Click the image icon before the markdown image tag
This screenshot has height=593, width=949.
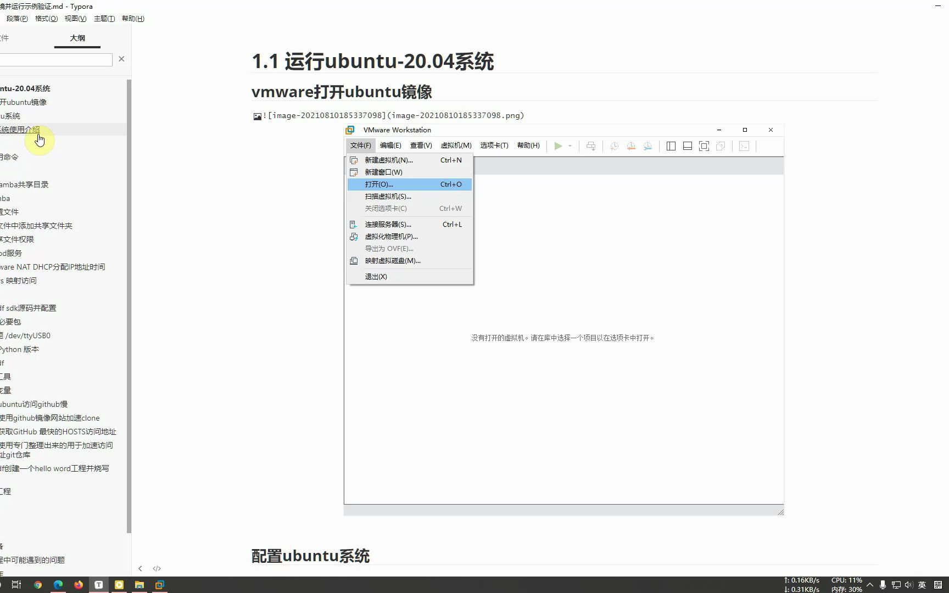pyautogui.click(x=257, y=116)
